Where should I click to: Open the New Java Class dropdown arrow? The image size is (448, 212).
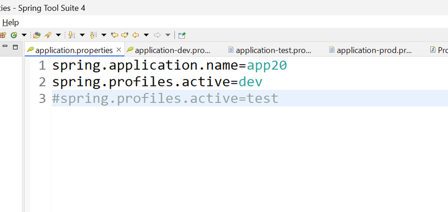24,35
